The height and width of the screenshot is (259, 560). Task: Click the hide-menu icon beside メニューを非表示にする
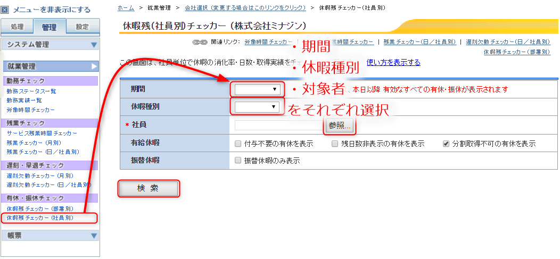(x=5, y=10)
